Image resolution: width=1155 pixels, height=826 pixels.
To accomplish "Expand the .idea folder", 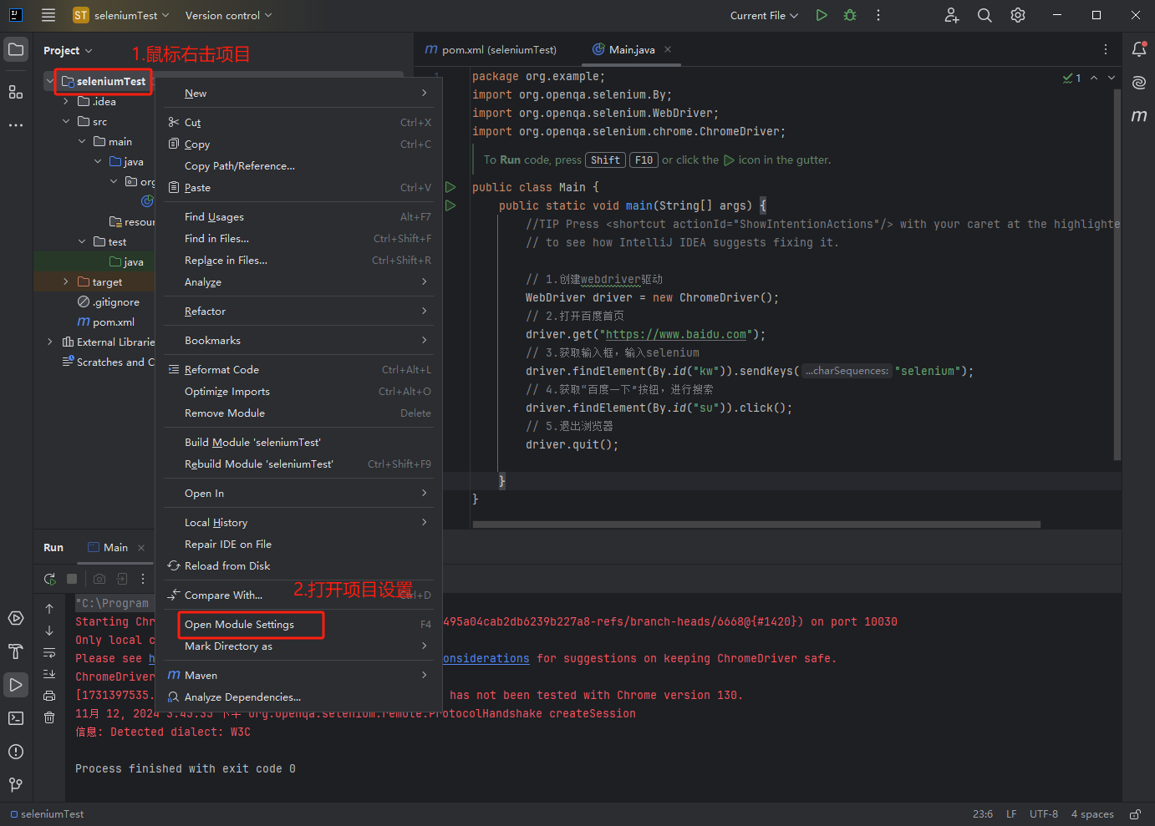I will coord(66,102).
